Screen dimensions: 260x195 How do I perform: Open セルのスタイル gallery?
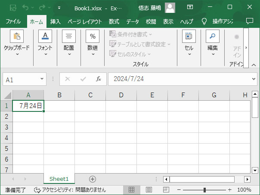pyautogui.click(x=130, y=54)
